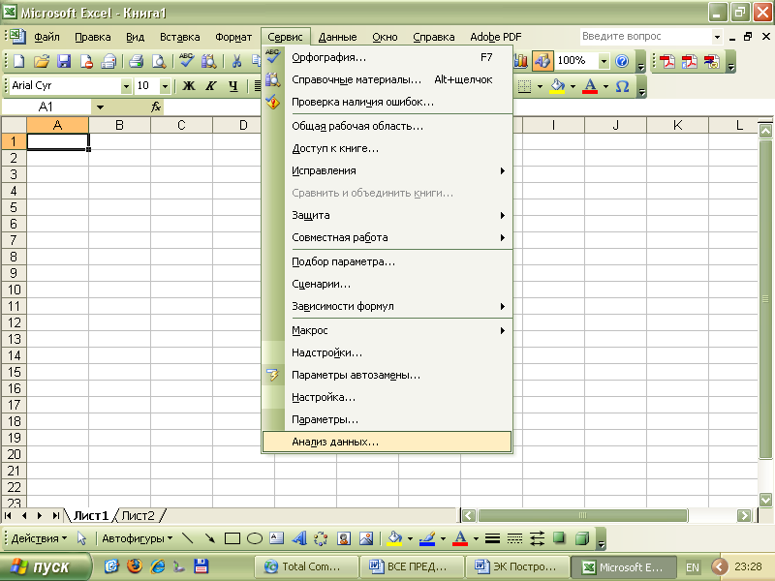The height and width of the screenshot is (581, 775).
Task: Open the font name dropdown Arial Cyr
Action: pyautogui.click(x=126, y=86)
